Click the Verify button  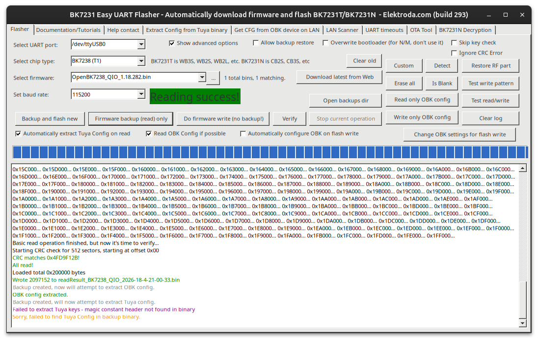tap(290, 119)
